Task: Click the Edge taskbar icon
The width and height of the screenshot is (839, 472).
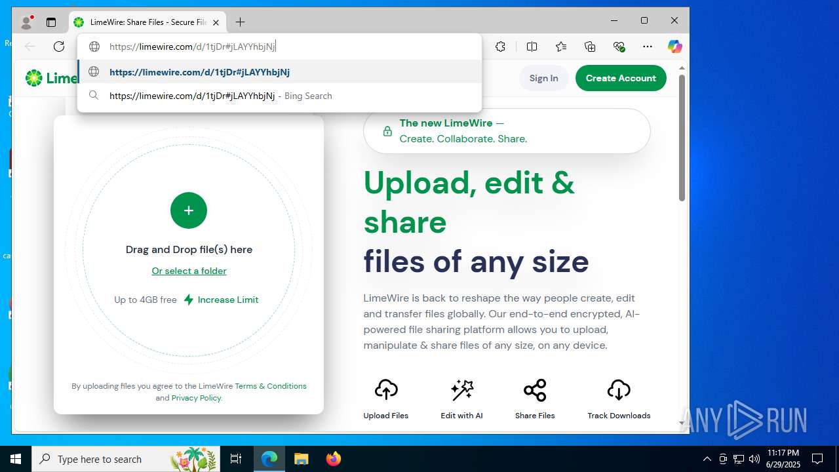Action: coord(269,459)
